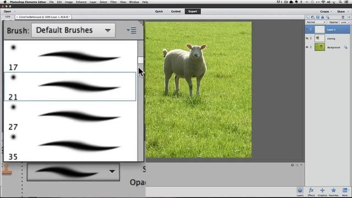352x198 pixels.
Task: Toggle visibility of Layer 1
Action: pos(307,29)
